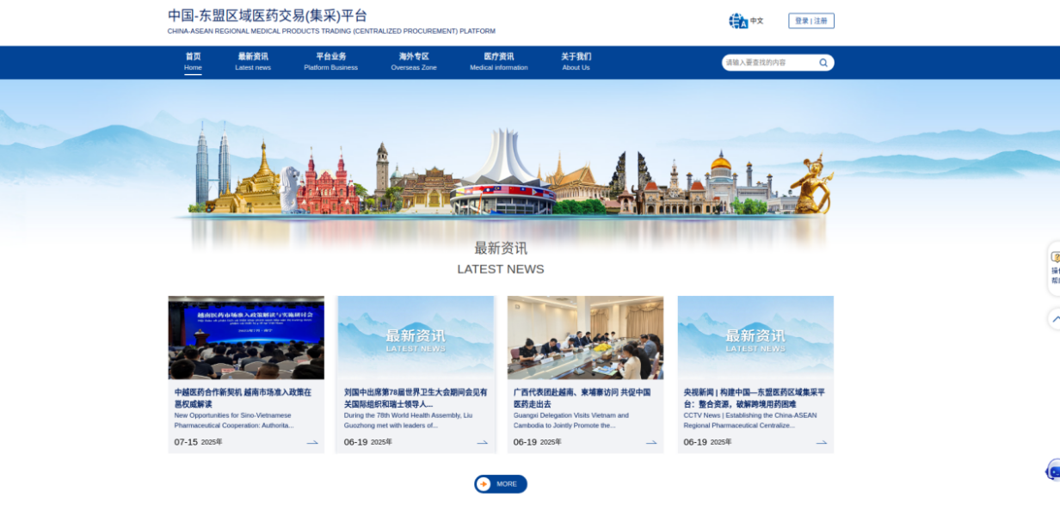The height and width of the screenshot is (516, 1060).
Task: Select the Medical information menu item
Action: (x=498, y=62)
